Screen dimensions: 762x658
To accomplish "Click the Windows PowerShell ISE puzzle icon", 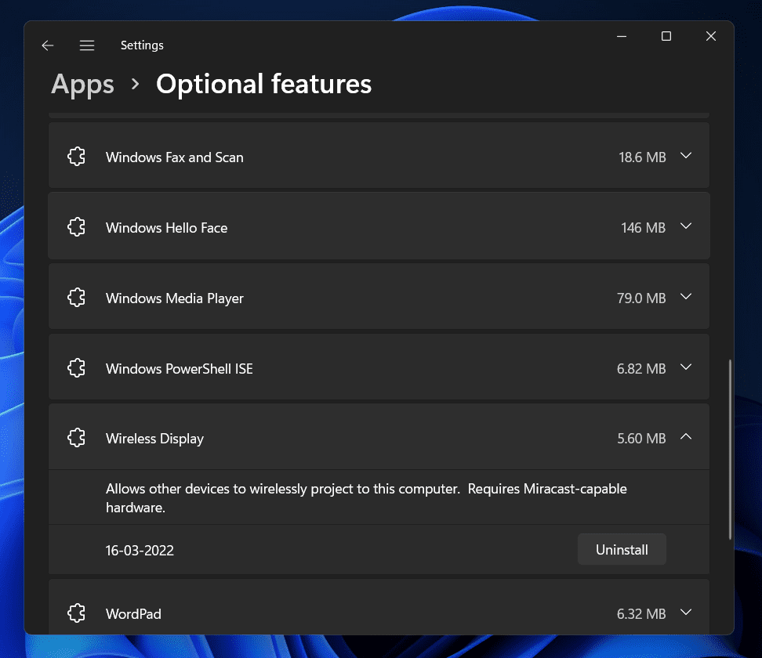I will [76, 369].
